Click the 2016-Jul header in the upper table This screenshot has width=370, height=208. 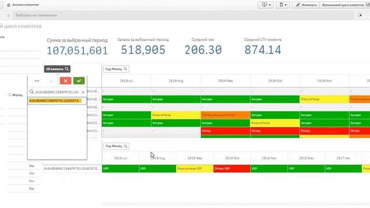point(127,81)
